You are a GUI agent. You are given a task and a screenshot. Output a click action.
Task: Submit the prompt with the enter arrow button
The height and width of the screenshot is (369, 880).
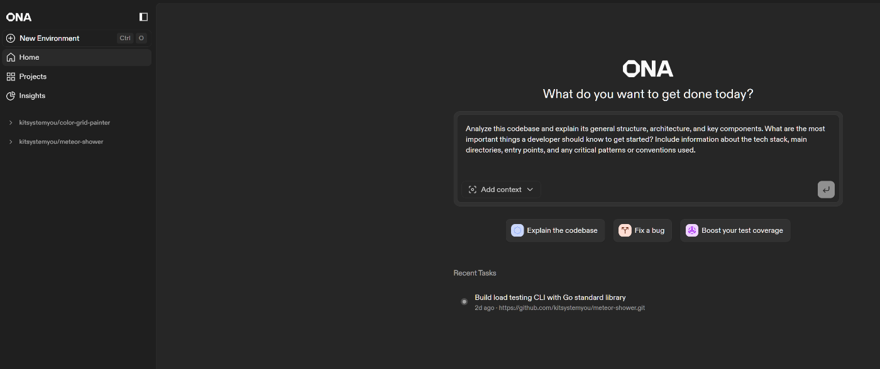pos(826,190)
